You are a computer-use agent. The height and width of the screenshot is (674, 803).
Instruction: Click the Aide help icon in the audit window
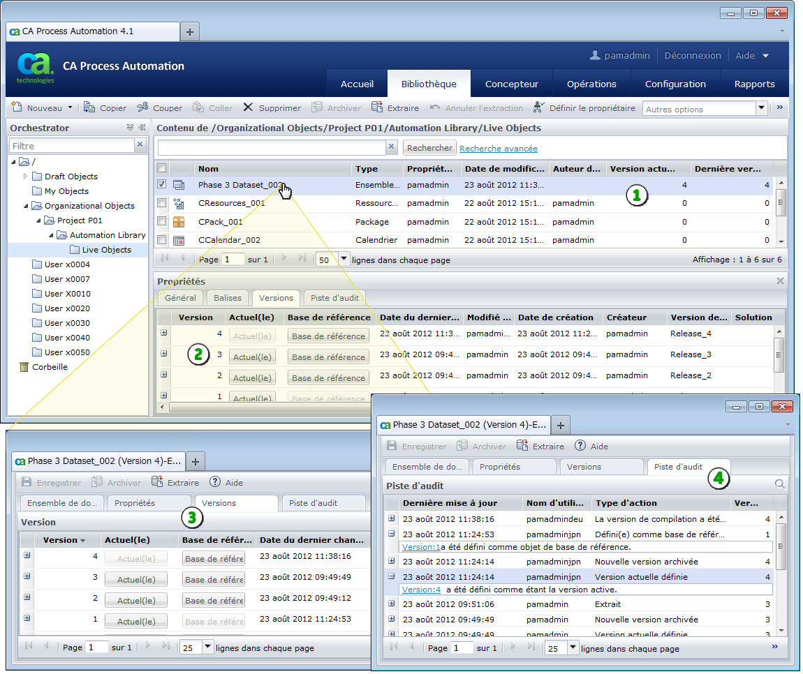pyautogui.click(x=580, y=446)
